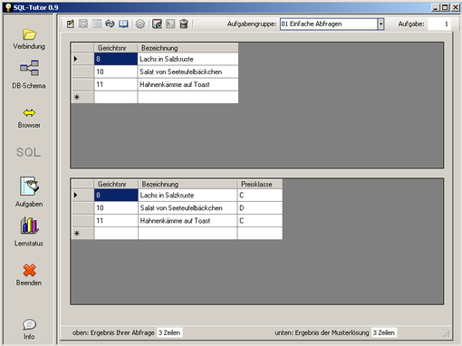
Task: Click the SQL-Tutor title bar lightbulb icon
Action: (8, 7)
